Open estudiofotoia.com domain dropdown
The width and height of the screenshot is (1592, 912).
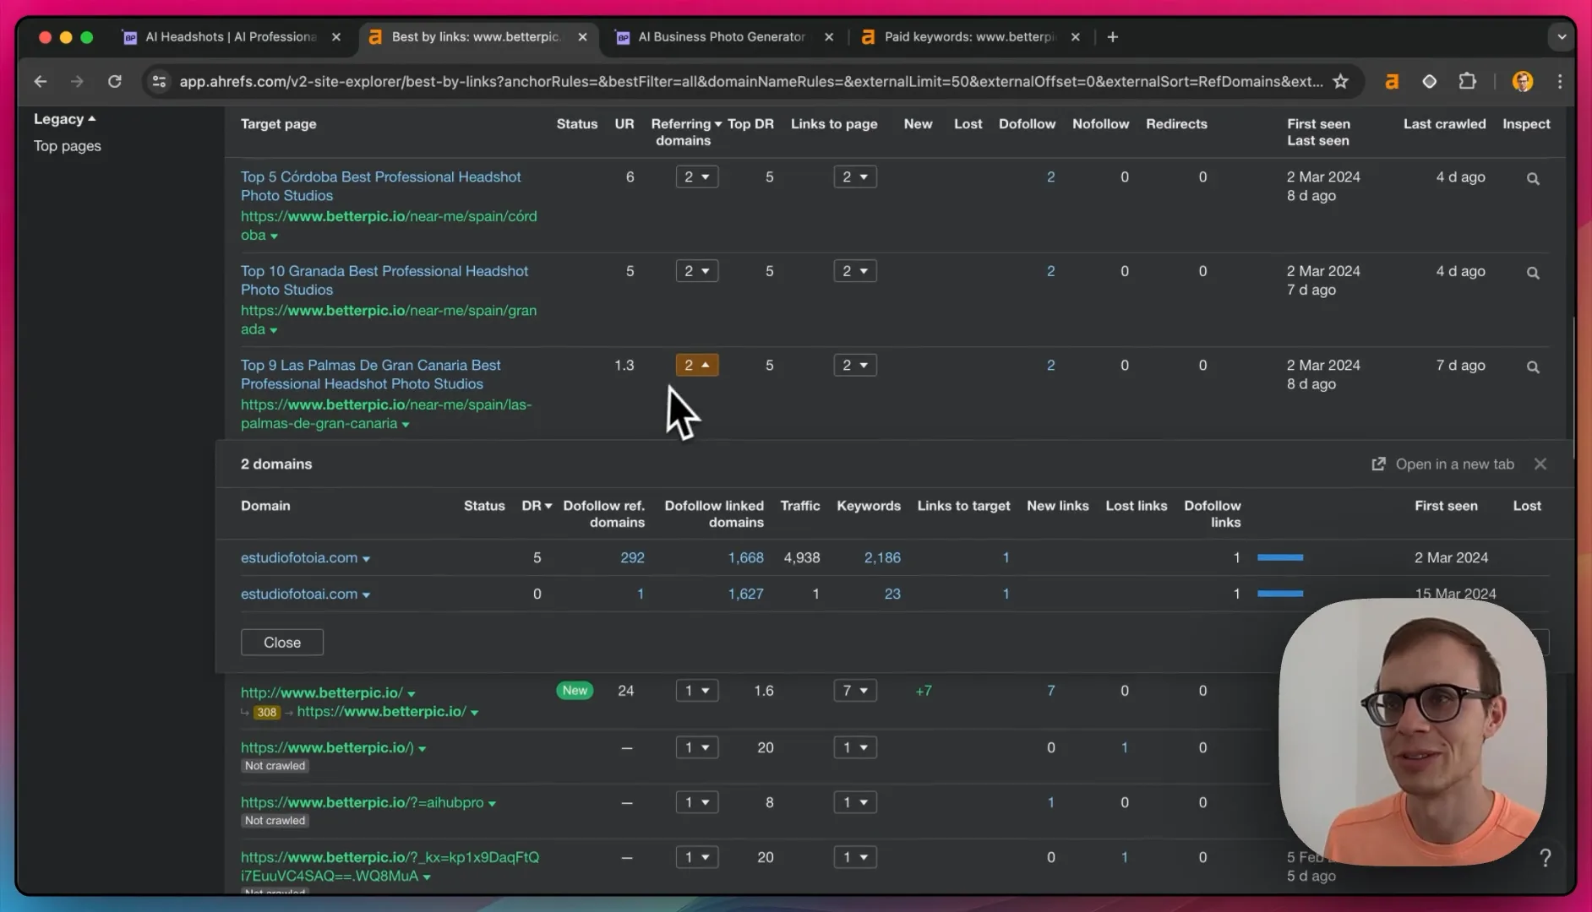coord(366,559)
